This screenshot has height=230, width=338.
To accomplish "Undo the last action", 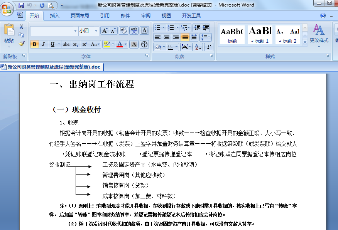I will click(30, 5).
